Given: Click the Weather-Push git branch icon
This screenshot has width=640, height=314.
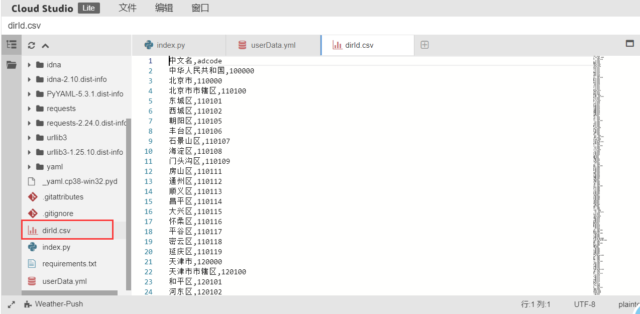Looking at the screenshot, I should (x=28, y=304).
